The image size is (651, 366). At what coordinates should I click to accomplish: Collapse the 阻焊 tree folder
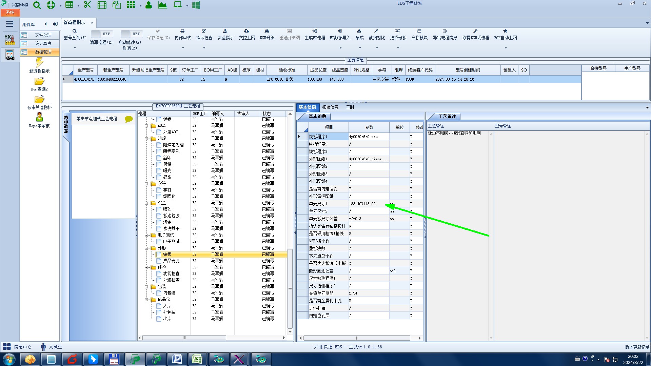147,138
